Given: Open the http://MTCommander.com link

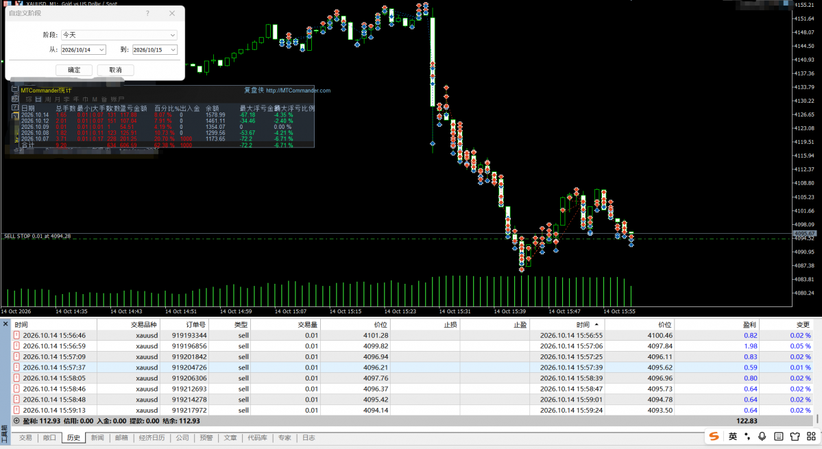Looking at the screenshot, I should [298, 90].
